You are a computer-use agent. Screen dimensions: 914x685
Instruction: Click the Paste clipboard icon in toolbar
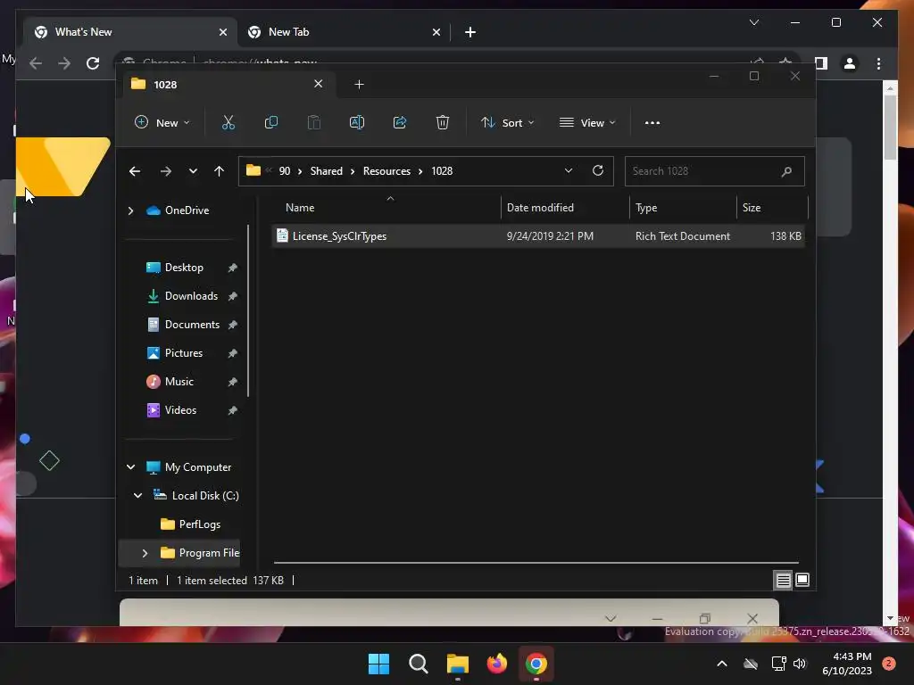(313, 123)
